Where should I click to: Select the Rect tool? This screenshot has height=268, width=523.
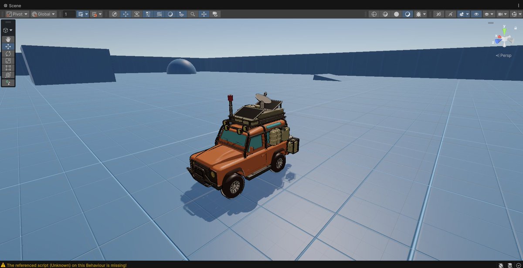click(8, 68)
